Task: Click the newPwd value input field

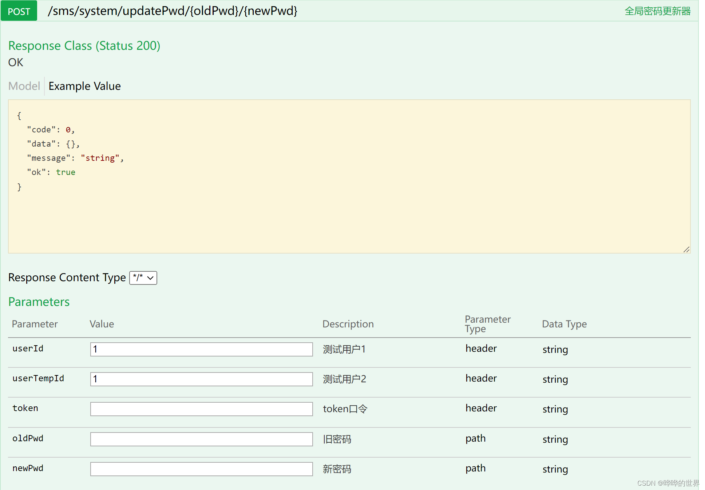Action: [201, 469]
